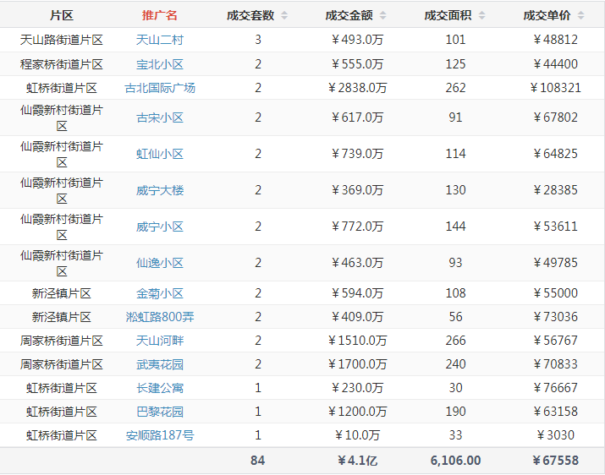Select the 天山路街道片区 cell

[x=62, y=40]
